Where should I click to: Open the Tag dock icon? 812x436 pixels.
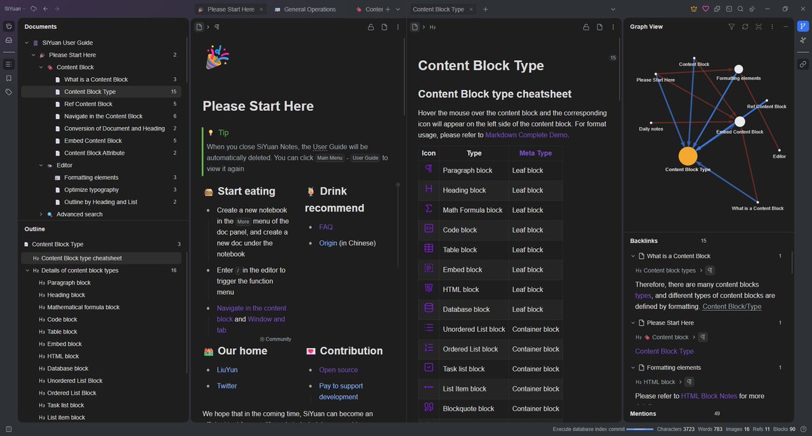9,92
